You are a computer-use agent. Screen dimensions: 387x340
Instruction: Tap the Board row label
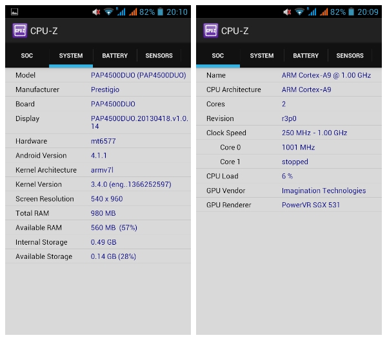(x=25, y=104)
